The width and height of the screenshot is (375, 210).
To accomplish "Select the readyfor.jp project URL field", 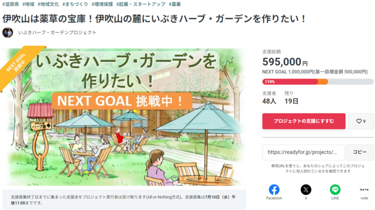I will 303,152.
